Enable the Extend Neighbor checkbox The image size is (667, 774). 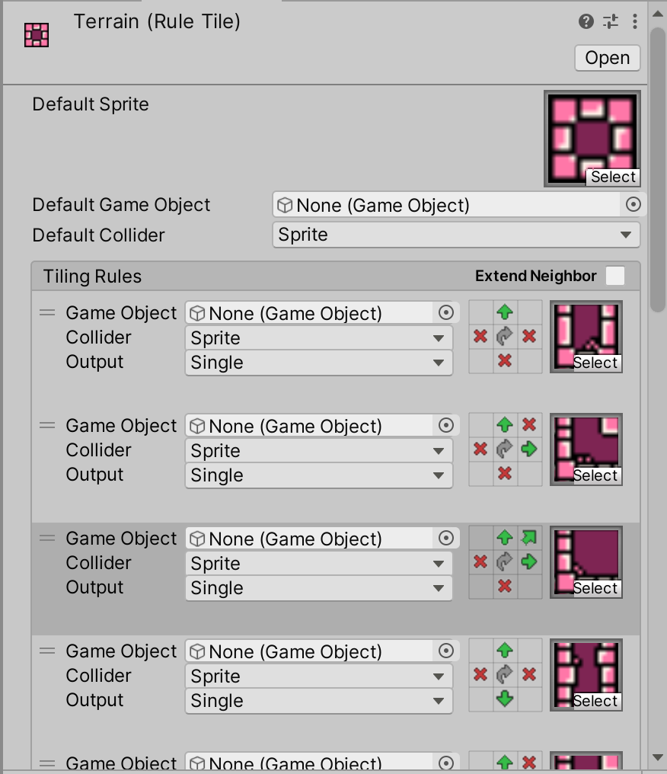coord(614,276)
